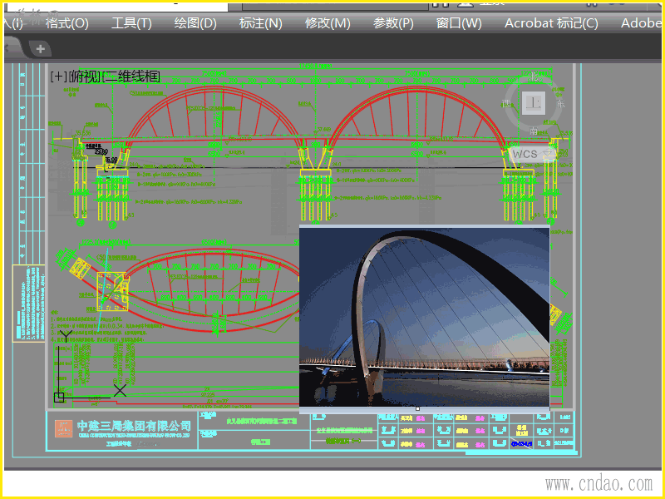665x499 pixels.
Task: Open the 窗口(W) window menu
Action: (459, 22)
